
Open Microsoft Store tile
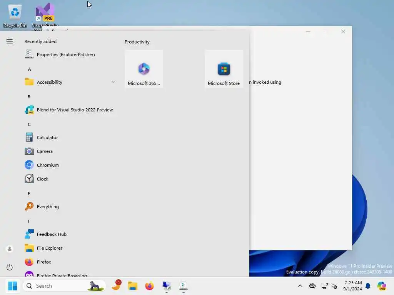point(224,69)
